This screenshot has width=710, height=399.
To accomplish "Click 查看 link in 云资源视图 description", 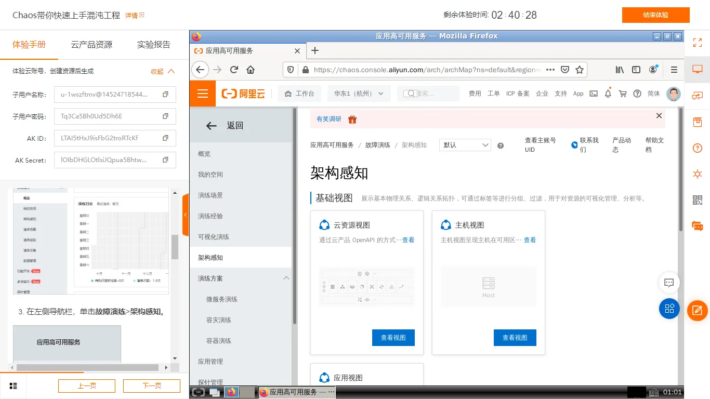I will point(409,240).
